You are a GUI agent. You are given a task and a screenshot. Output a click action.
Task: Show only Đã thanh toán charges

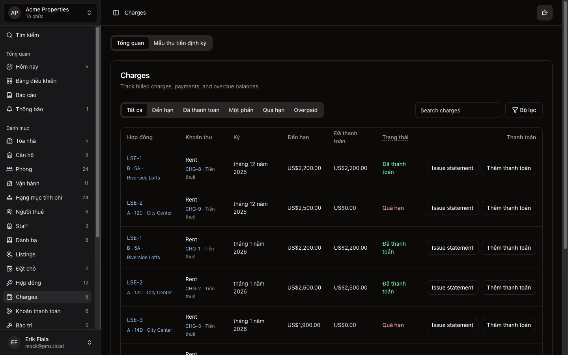click(201, 110)
